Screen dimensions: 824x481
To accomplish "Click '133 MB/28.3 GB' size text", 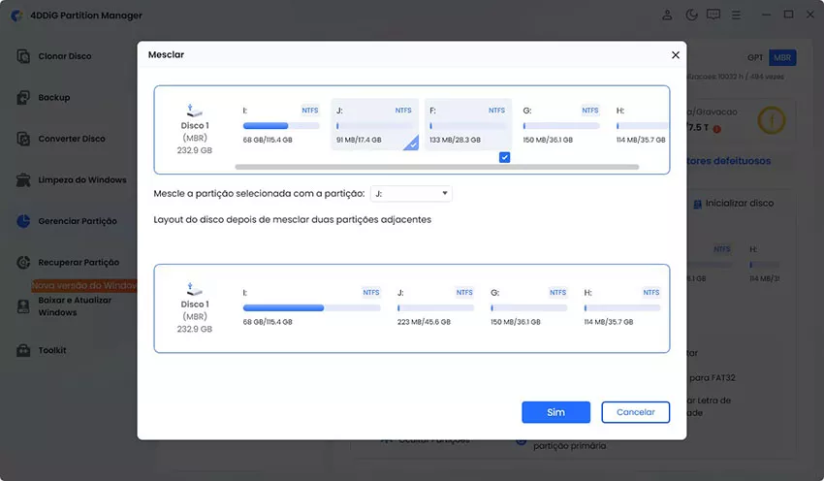I will click(455, 140).
